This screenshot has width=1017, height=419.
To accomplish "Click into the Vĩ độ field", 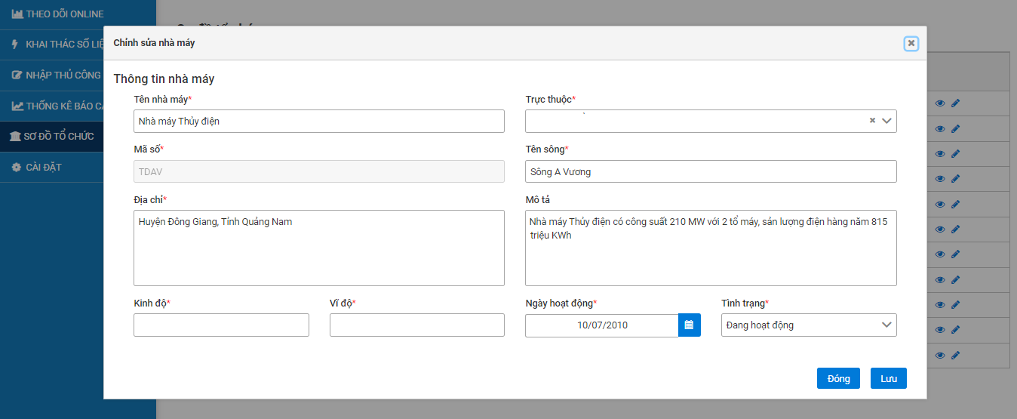I will [416, 325].
